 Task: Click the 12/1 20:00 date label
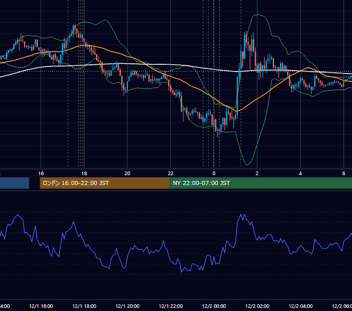point(127,306)
